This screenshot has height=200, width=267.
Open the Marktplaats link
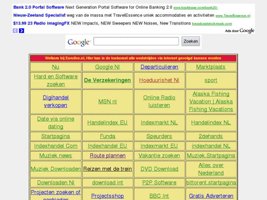coord(211,67)
